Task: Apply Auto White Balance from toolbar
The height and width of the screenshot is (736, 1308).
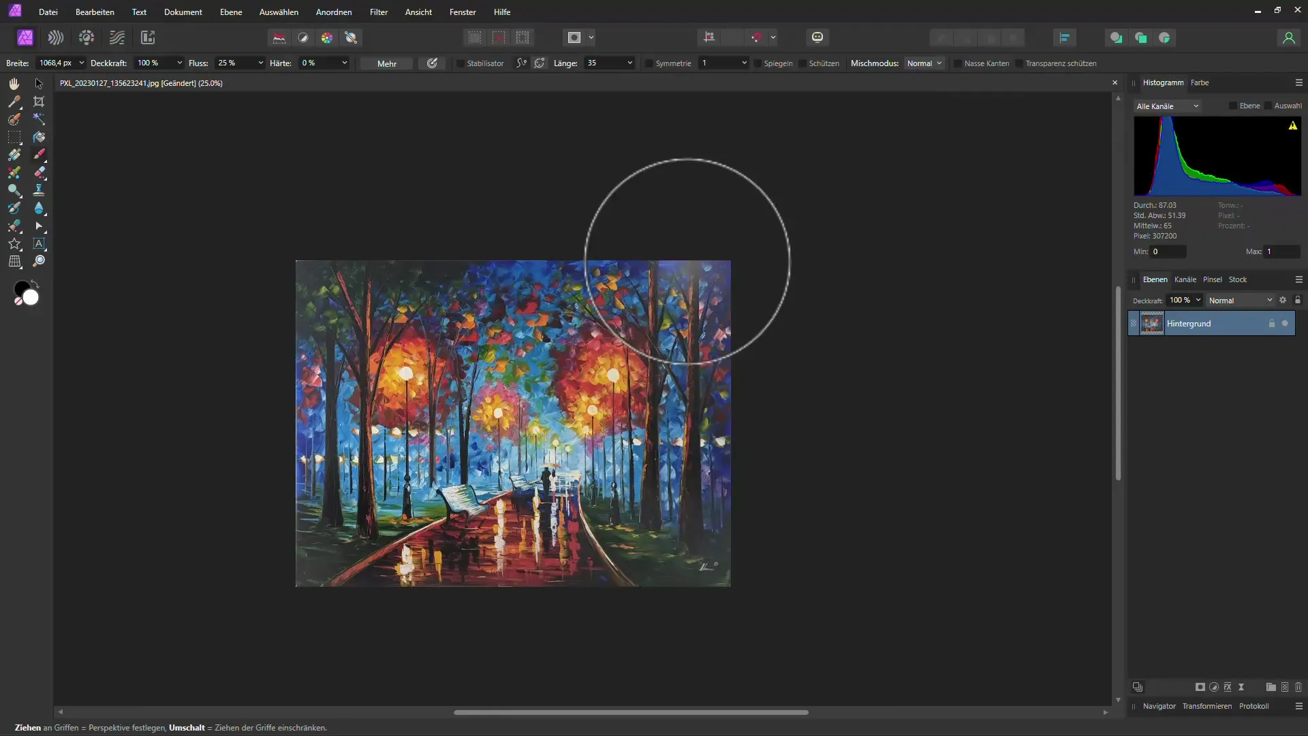Action: pos(351,37)
